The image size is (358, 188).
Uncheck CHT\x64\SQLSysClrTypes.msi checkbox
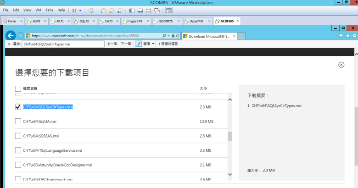(x=18, y=107)
